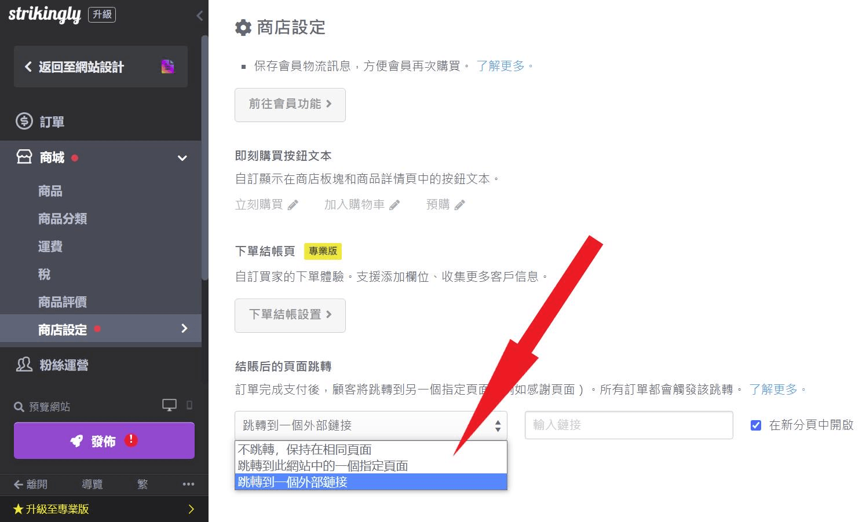Screen dimensions: 866x522
Task: Switch to mobile preview phone icon
Action: (x=190, y=406)
